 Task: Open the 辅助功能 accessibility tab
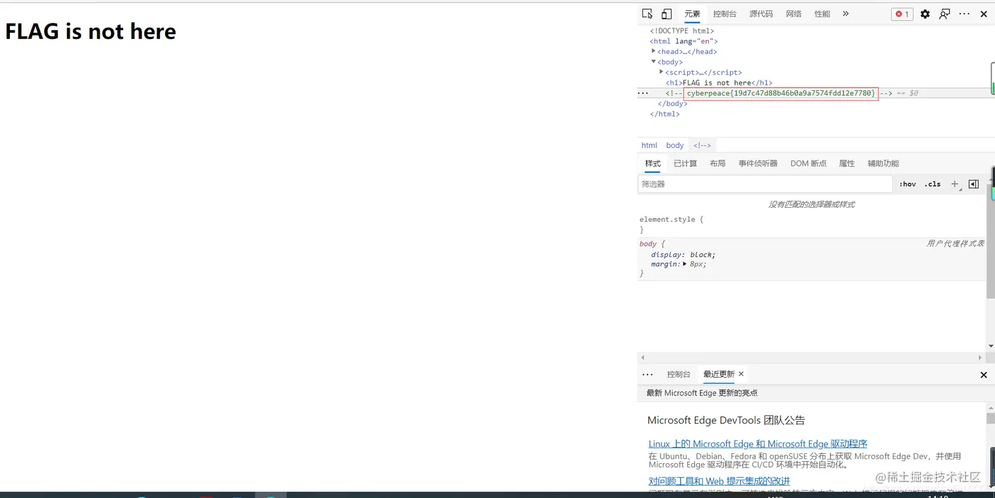(883, 163)
